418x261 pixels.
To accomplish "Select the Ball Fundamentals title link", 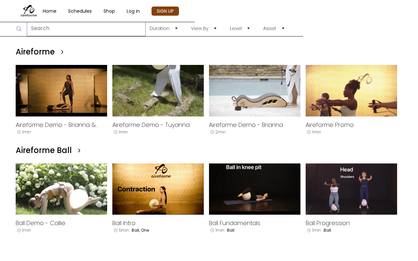I will coord(234,223).
